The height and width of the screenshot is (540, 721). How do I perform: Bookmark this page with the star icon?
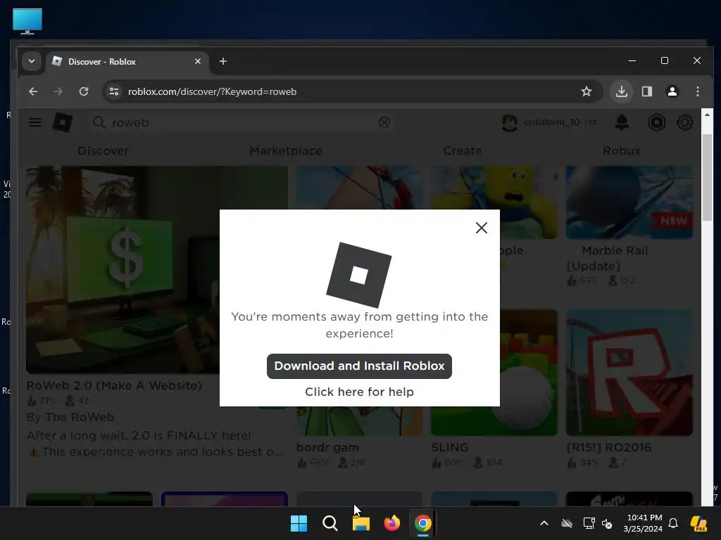(x=587, y=91)
